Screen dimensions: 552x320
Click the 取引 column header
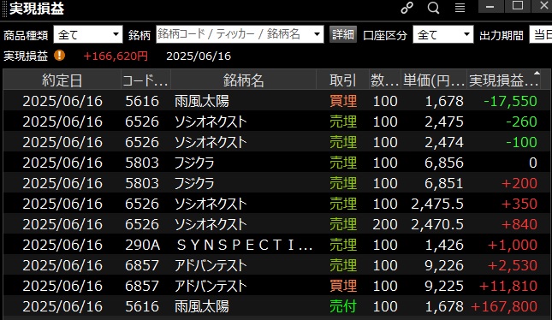[x=342, y=80]
